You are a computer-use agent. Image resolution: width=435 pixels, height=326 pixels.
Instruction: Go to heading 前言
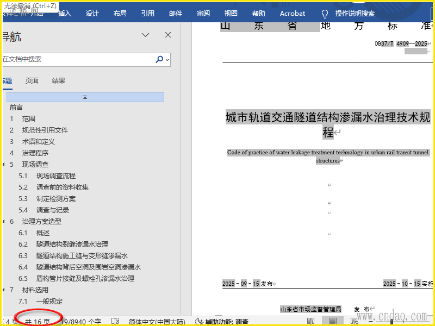pyautogui.click(x=16, y=108)
